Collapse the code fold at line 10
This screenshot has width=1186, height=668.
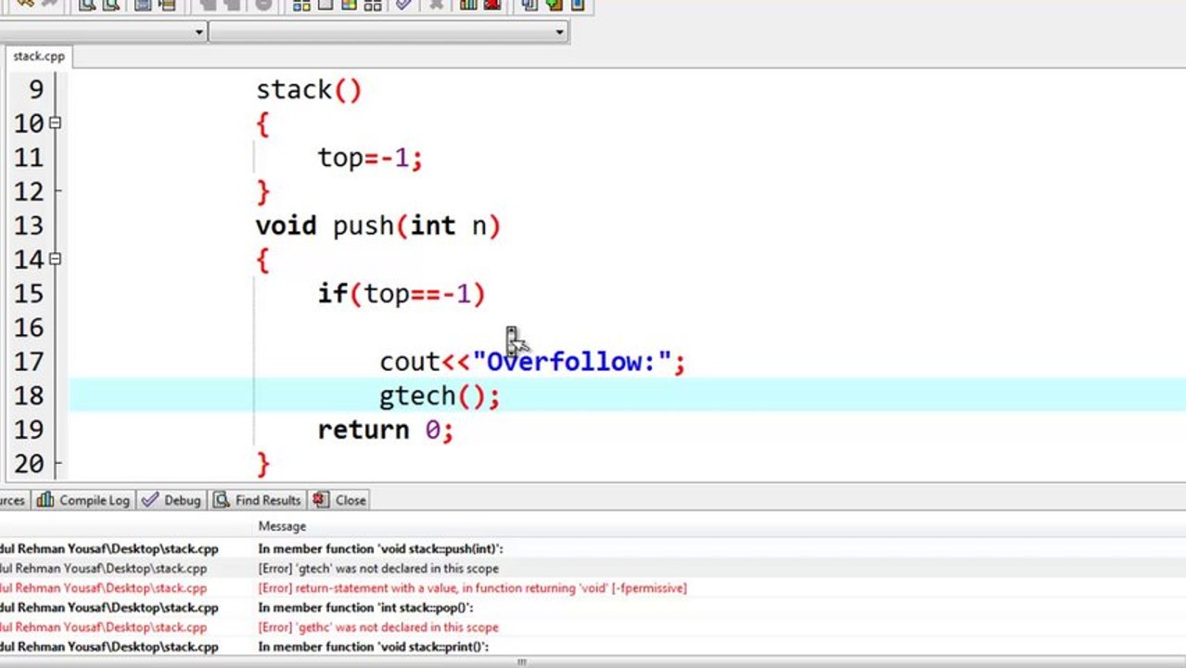point(56,122)
